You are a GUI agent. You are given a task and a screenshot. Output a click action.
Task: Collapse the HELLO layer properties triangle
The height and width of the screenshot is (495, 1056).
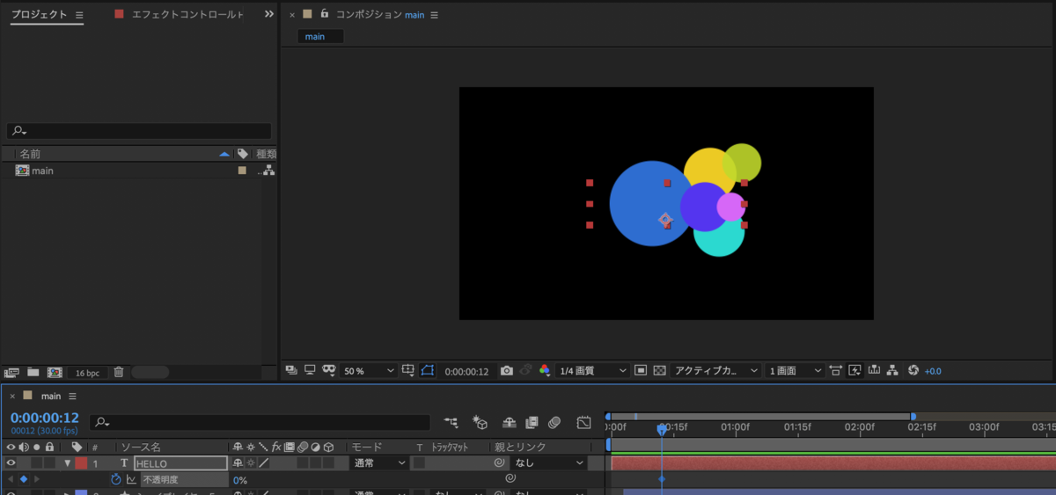[x=67, y=463]
